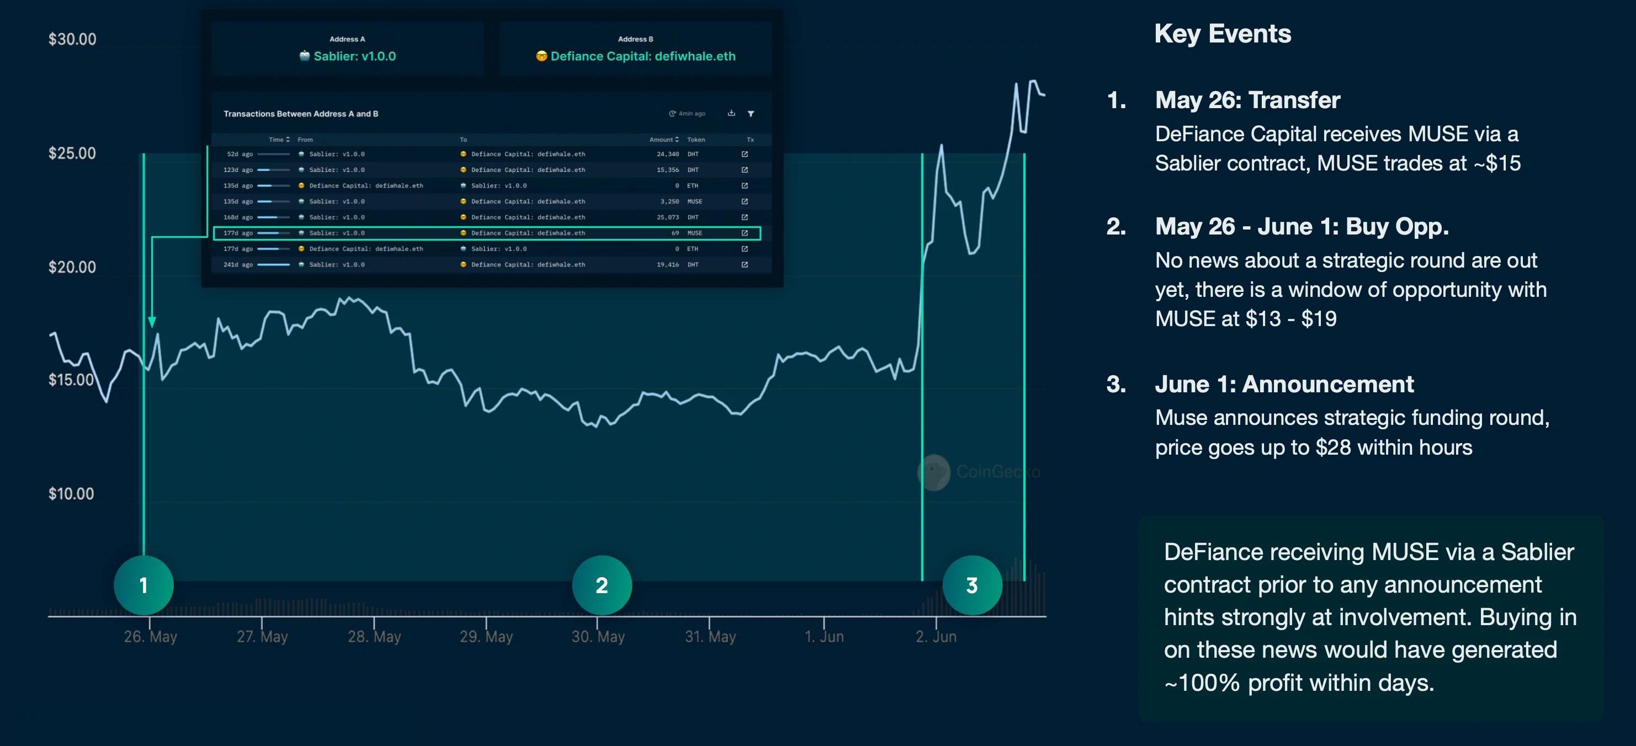This screenshot has height=746, width=1636.
Task: Open Tx link for 24,340 DHT row
Action: tap(745, 154)
